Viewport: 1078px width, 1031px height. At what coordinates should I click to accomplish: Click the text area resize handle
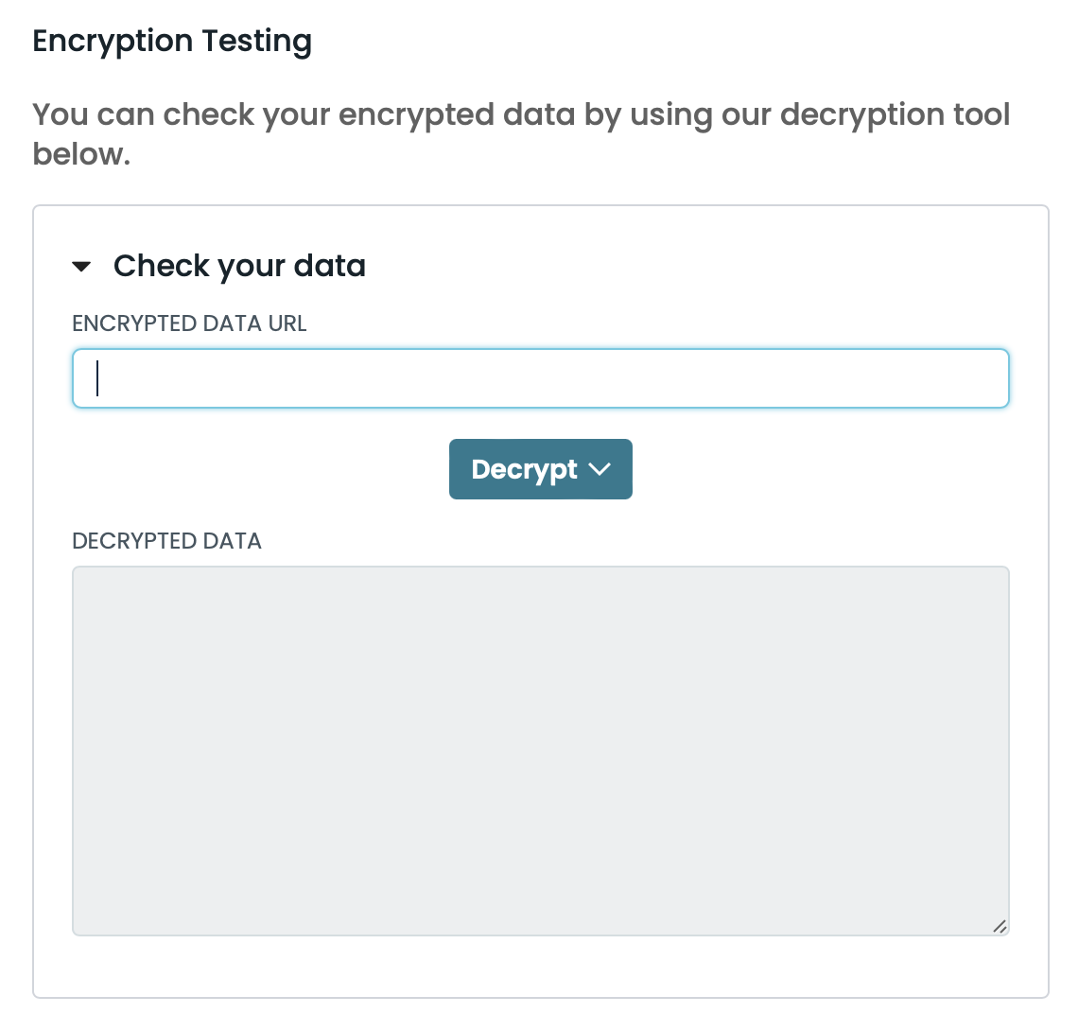1000,926
